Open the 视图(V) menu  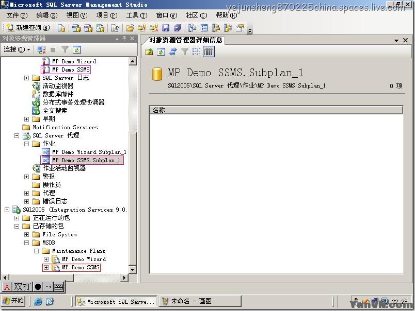pos(77,15)
